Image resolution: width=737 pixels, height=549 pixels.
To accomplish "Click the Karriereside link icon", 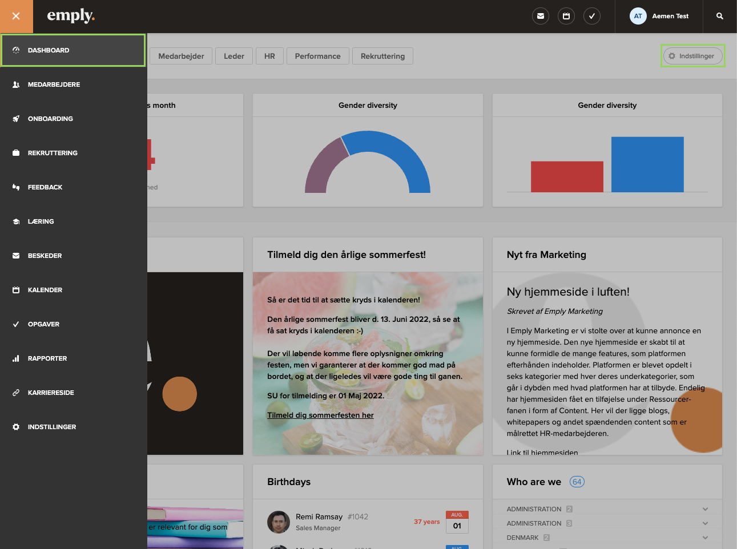I will point(16,393).
